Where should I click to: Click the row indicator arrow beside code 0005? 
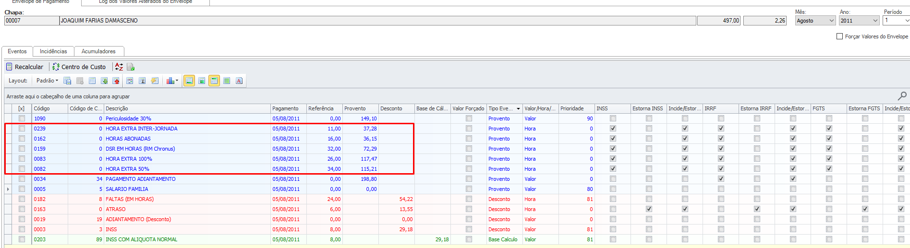click(x=8, y=189)
